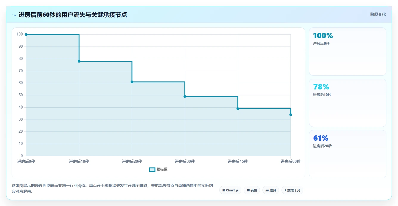Click the y-axis value 0
Screen dimensions: 398x206
click(22, 156)
